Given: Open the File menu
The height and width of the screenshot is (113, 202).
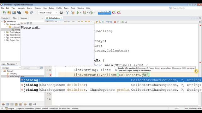Looking at the screenshot, I should click(x=3, y=8).
